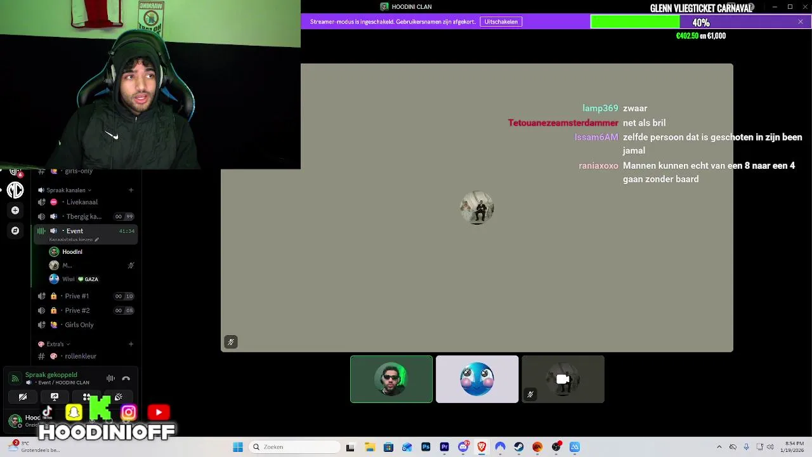Image resolution: width=812 pixels, height=457 pixels.
Task: Click the microphone tray icon
Action: [746, 447]
